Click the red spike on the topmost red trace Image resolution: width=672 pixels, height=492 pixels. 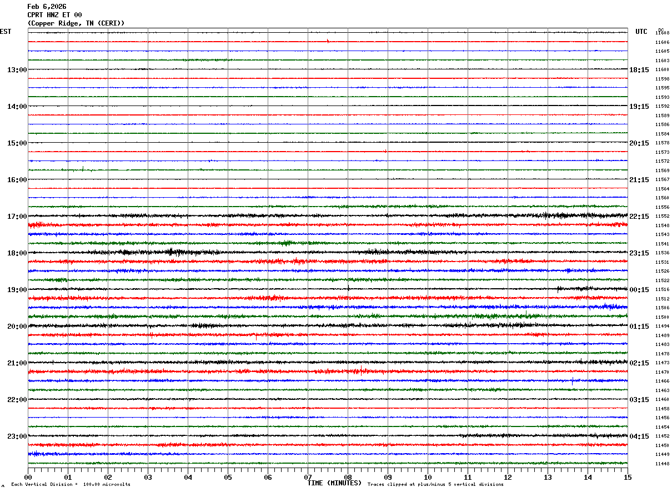click(x=328, y=41)
